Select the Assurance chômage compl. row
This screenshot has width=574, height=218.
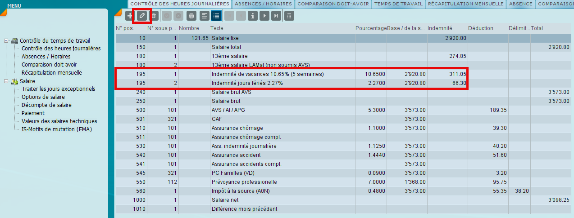343,137
